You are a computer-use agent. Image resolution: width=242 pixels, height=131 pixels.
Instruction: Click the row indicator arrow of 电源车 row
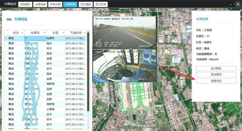pyautogui.click(x=6, y=38)
